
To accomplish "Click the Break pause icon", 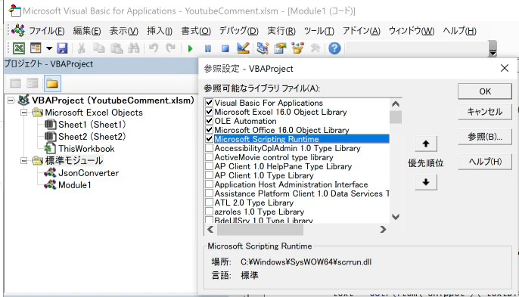I will pyautogui.click(x=208, y=48).
